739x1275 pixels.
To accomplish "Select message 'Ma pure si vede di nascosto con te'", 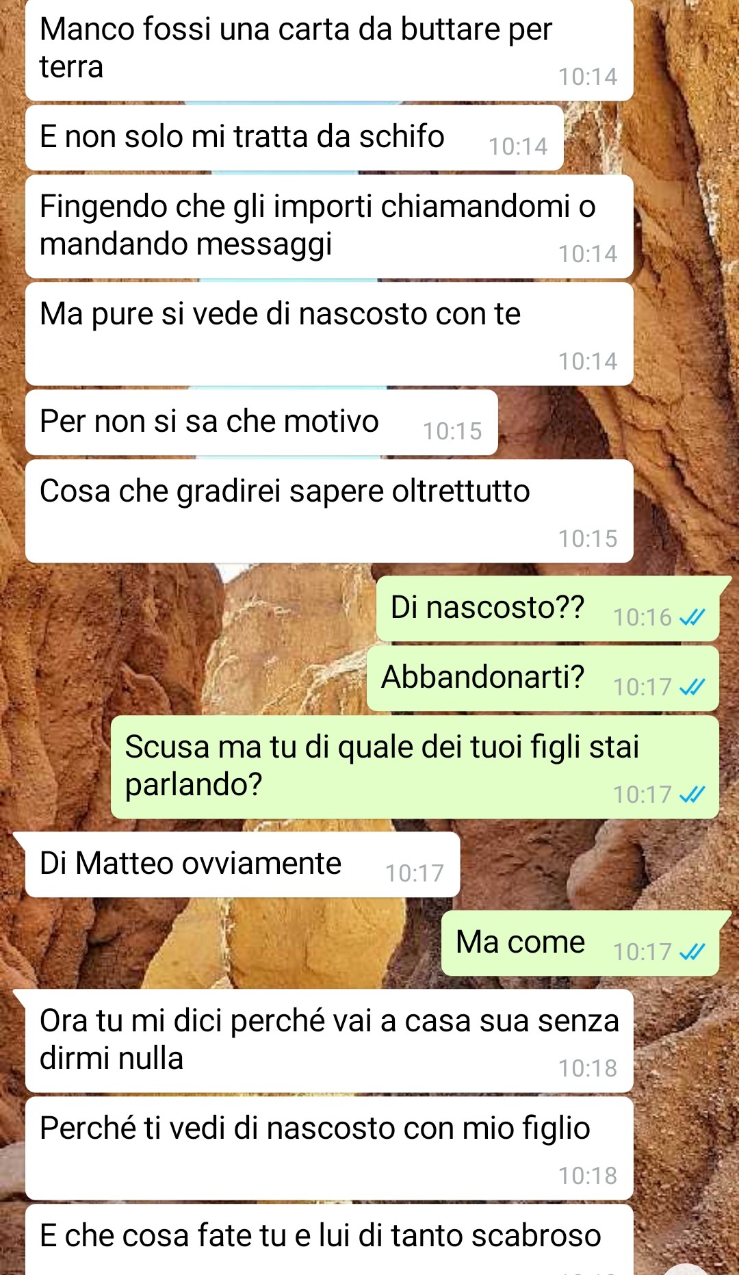I will [x=329, y=334].
